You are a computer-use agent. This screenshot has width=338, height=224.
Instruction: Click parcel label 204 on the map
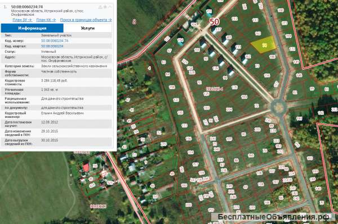tap(229, 109)
